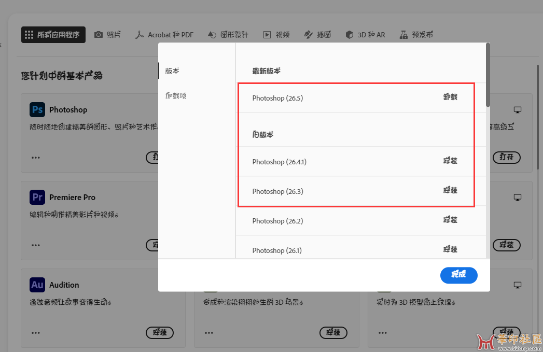The width and height of the screenshot is (543, 352).
Task: Switch to the Acrobat 和 PDF tab
Action: coord(164,35)
